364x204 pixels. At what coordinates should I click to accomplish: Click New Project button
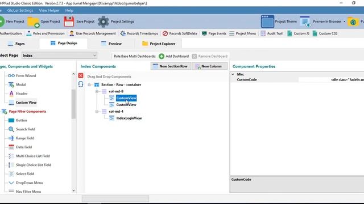coord(12,22)
